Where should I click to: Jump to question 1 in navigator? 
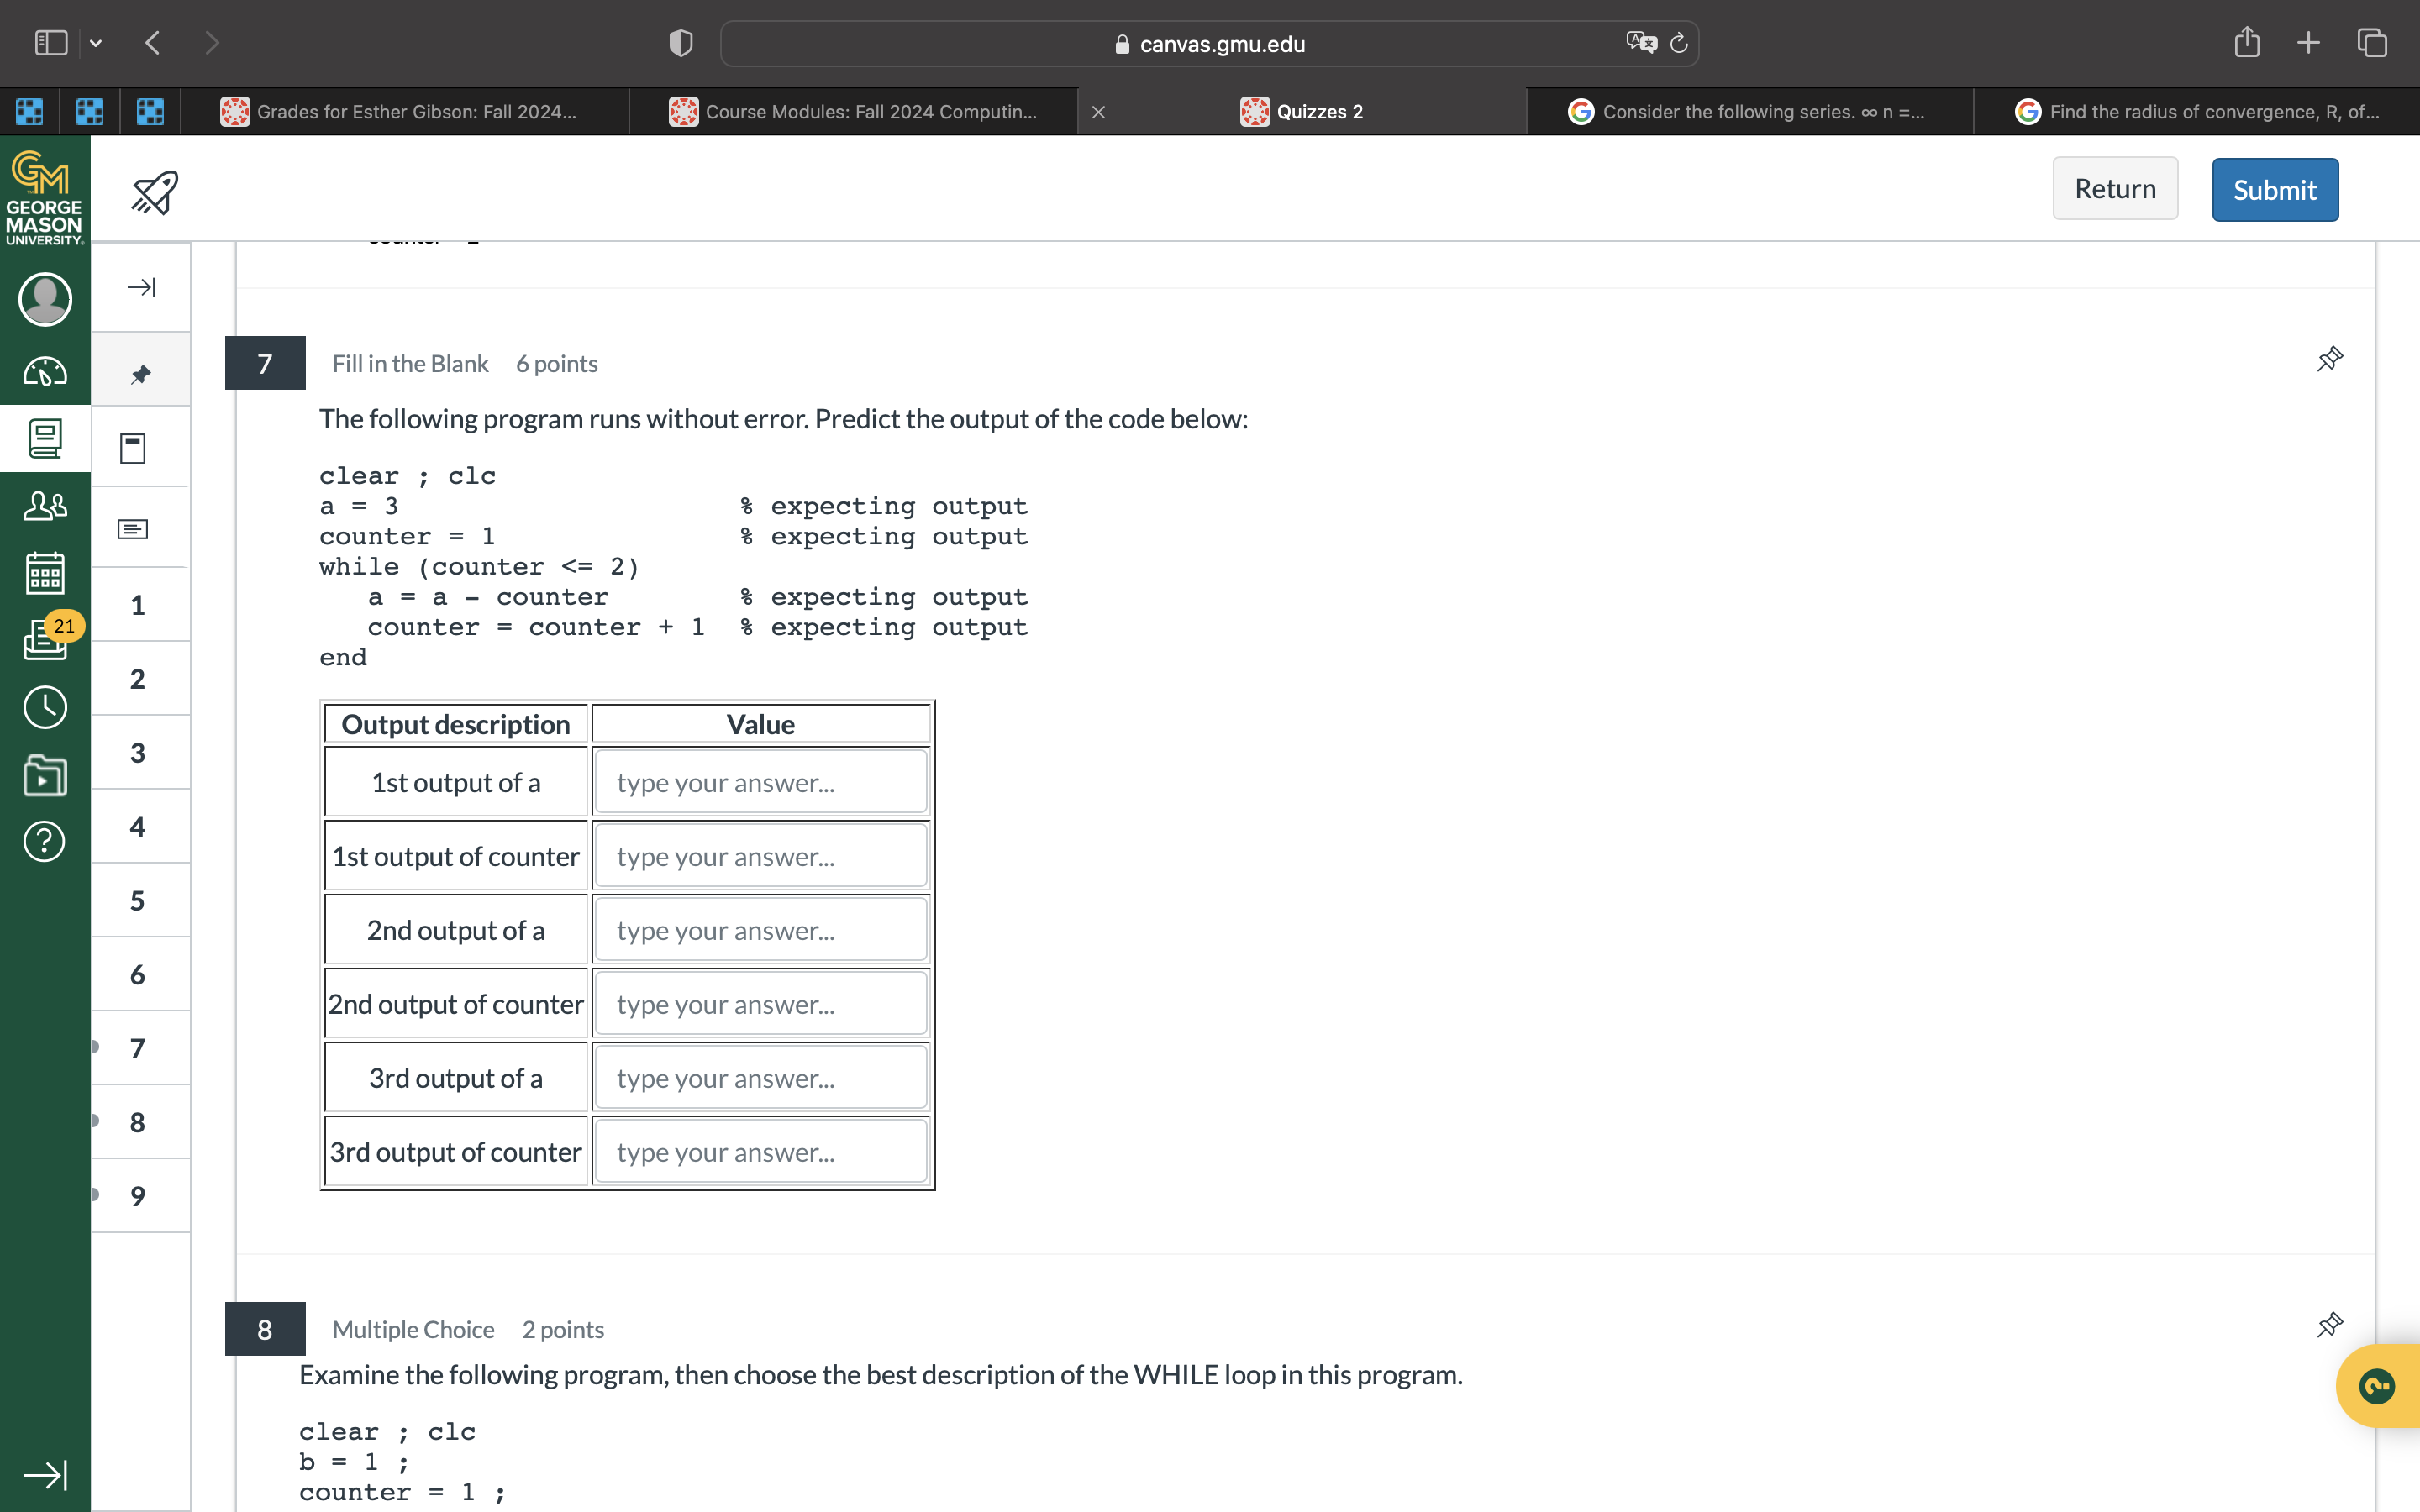click(x=138, y=605)
